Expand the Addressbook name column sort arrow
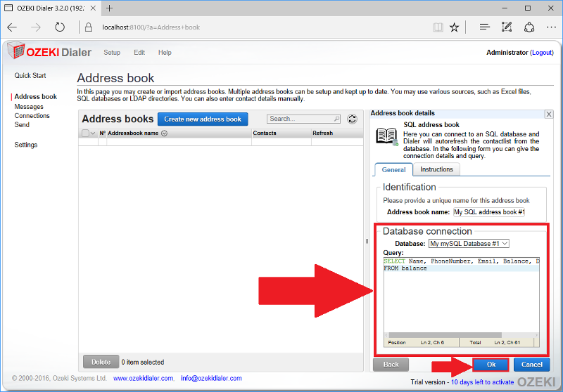This screenshot has height=392, width=563. tap(165, 133)
